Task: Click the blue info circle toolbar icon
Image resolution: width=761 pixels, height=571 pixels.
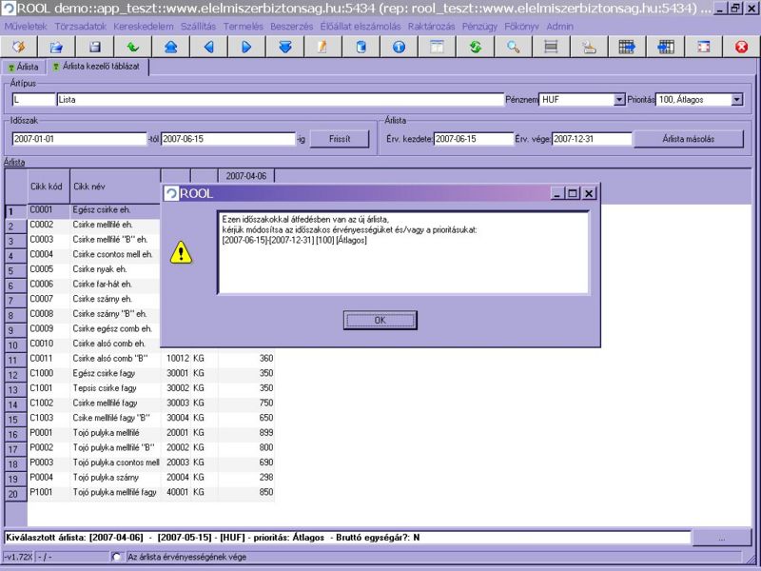Action: [x=399, y=46]
